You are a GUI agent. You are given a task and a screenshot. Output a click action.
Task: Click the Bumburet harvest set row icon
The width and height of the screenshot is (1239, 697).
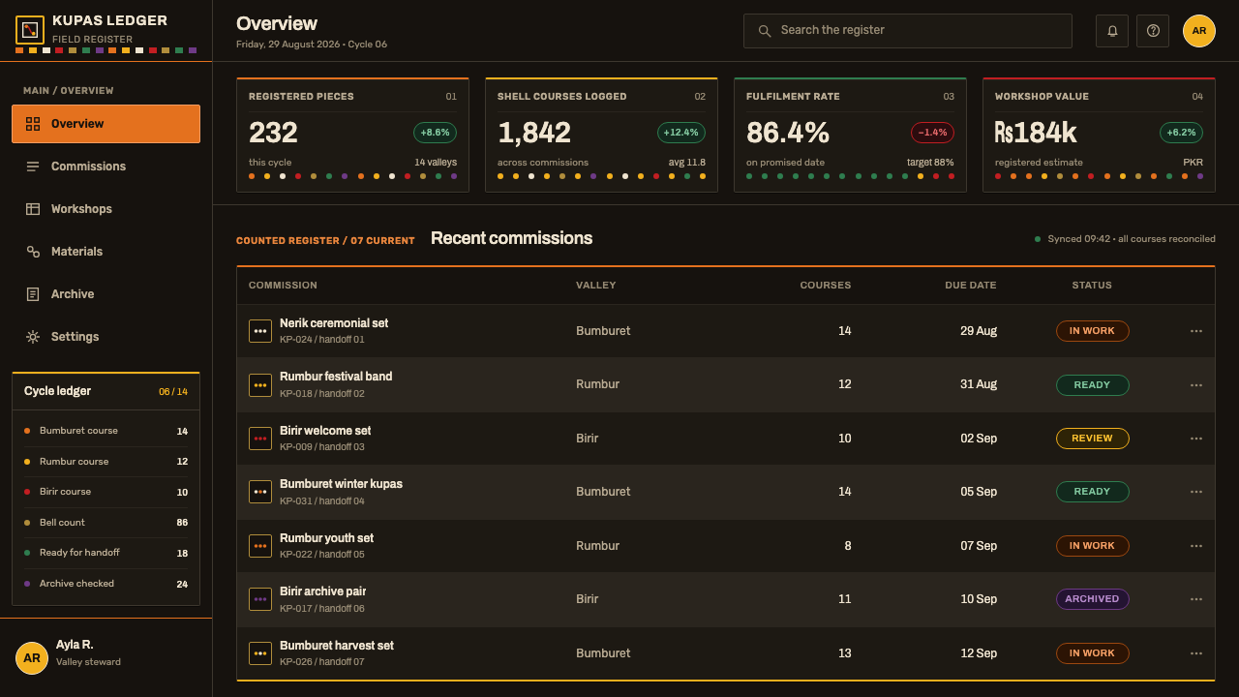pos(260,653)
